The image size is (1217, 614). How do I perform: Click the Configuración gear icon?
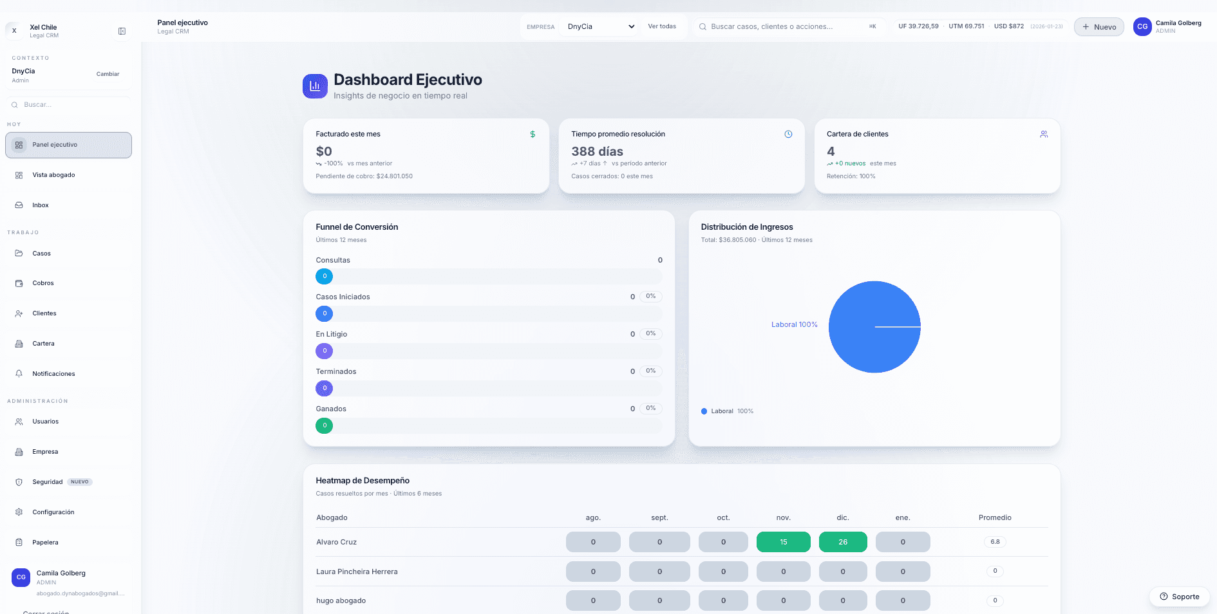coord(19,512)
